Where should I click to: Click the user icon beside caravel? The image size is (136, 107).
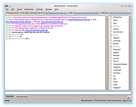pyautogui.click(x=111, y=58)
